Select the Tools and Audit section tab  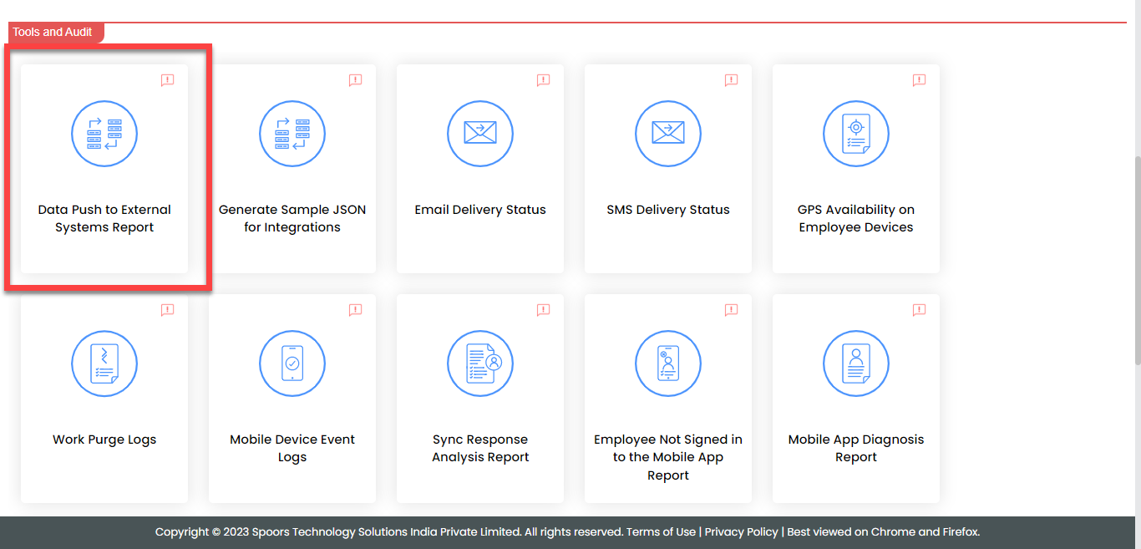click(53, 32)
